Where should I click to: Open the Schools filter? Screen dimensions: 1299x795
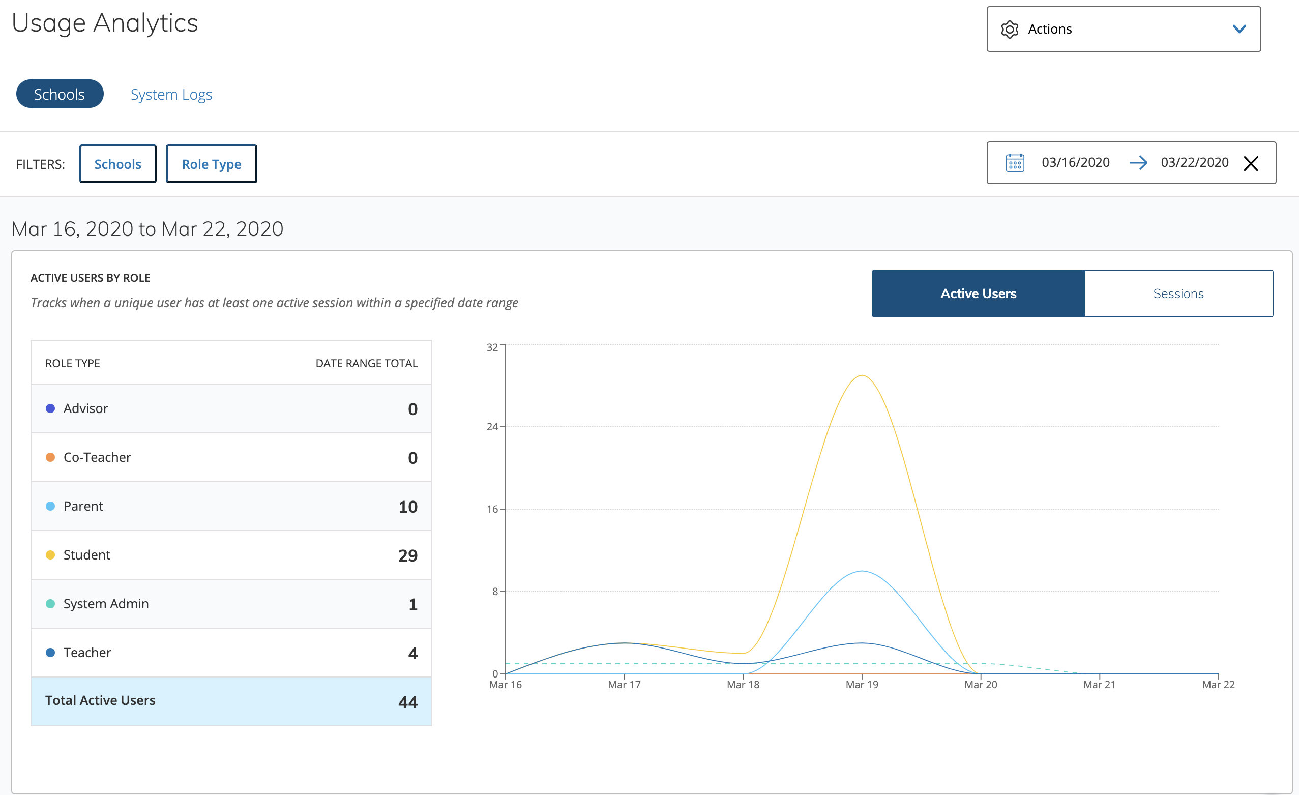coord(117,164)
